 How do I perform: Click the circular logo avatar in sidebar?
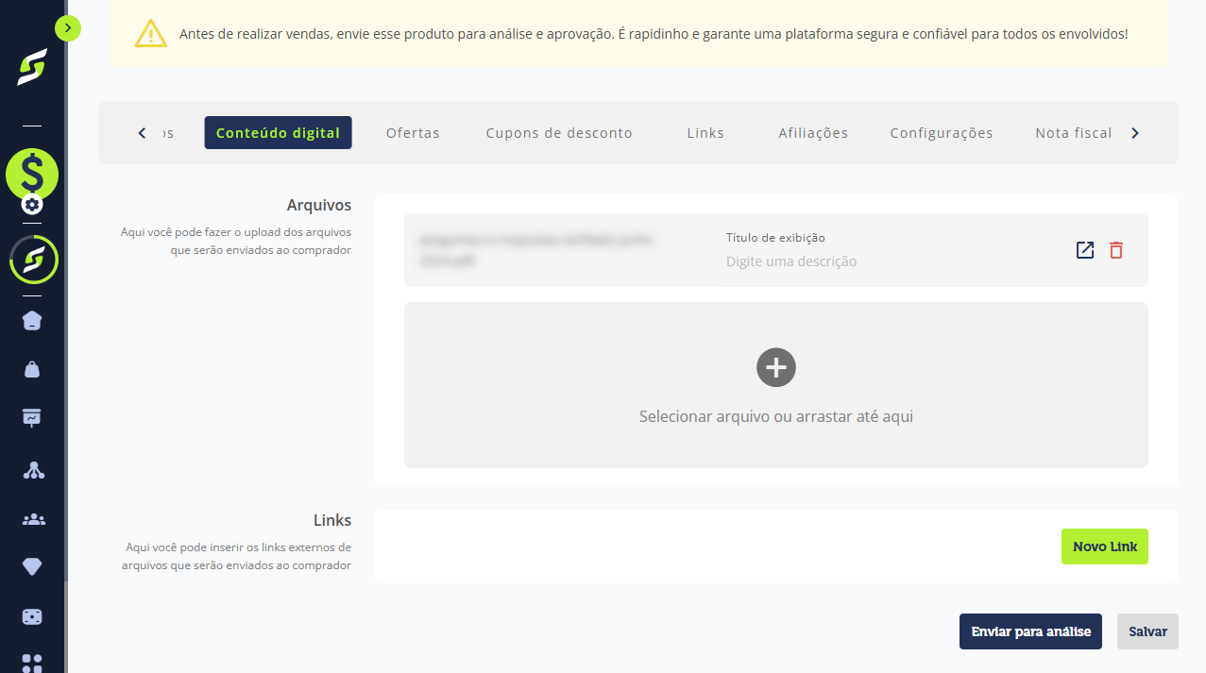34,260
